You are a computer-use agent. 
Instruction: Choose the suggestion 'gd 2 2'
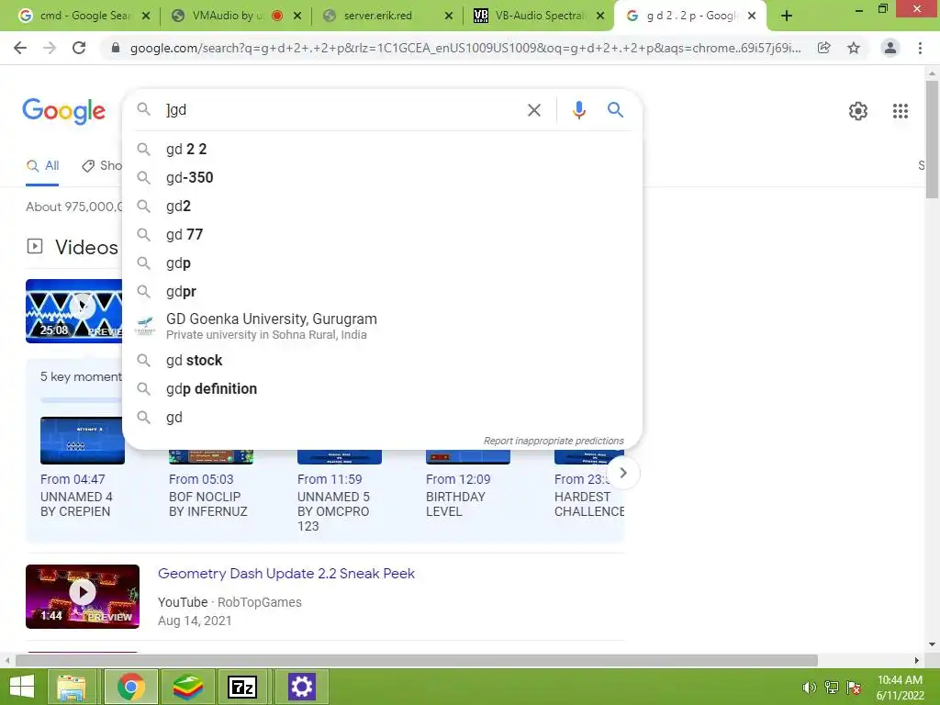point(382,150)
